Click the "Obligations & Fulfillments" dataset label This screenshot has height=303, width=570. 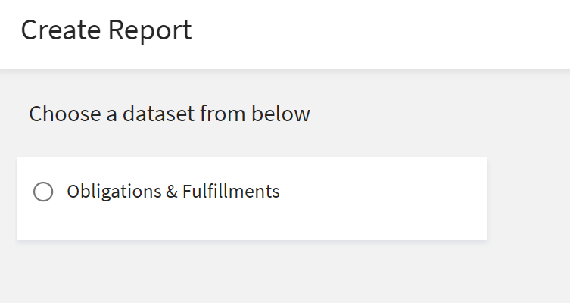tap(173, 192)
